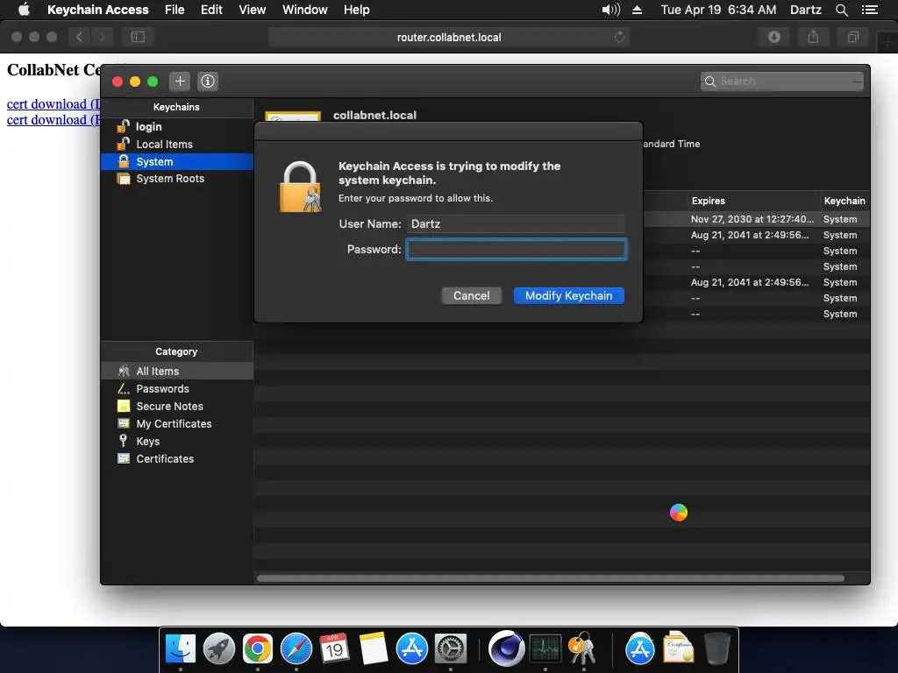Click the Keychain Access search field
This screenshot has width=898, height=673.
coord(781,81)
